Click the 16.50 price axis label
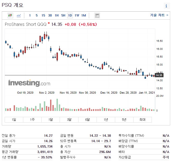The width and height of the screenshot is (172, 161). 160,41
